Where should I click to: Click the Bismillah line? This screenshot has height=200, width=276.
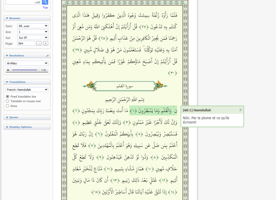(125, 100)
